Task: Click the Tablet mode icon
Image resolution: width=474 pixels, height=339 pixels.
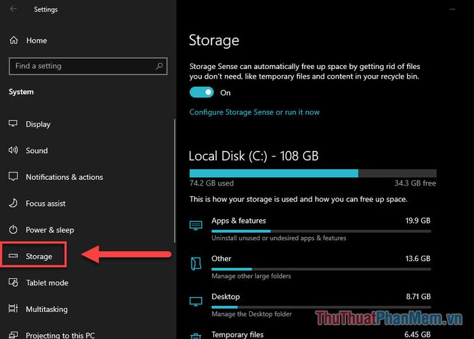Action: [13, 283]
